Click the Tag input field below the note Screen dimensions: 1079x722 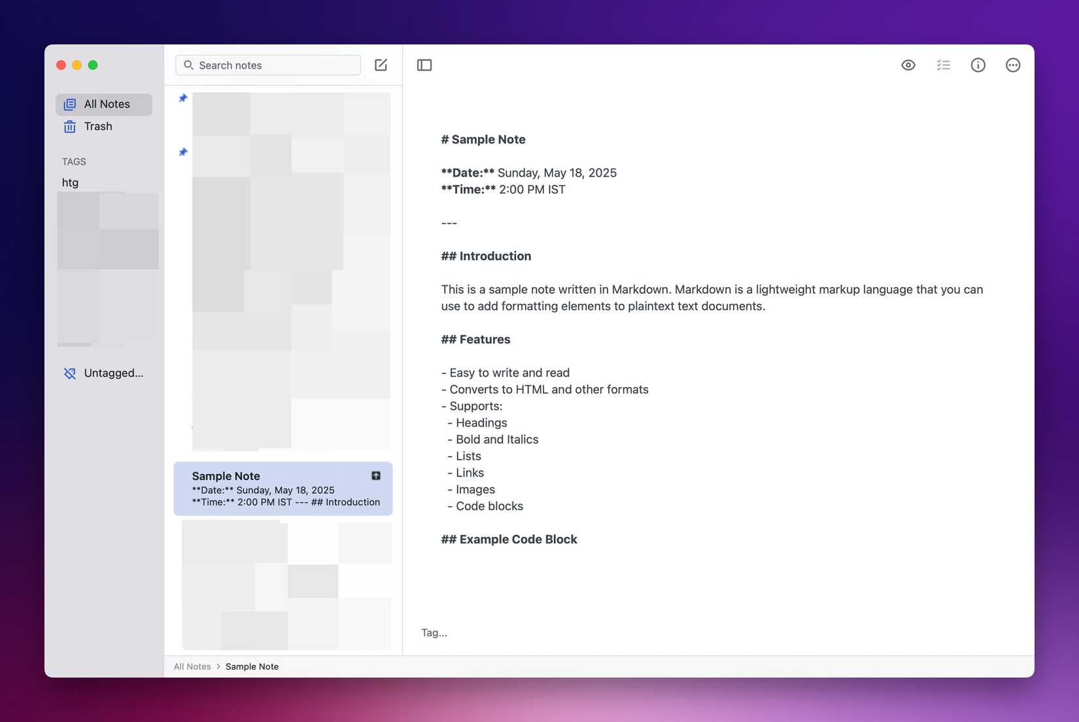[434, 632]
